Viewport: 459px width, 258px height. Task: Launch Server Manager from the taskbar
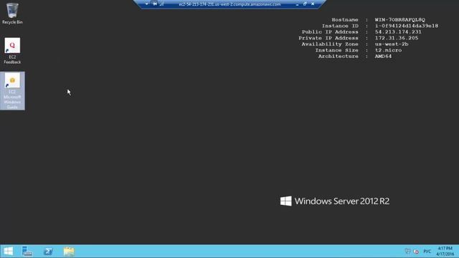point(27,252)
